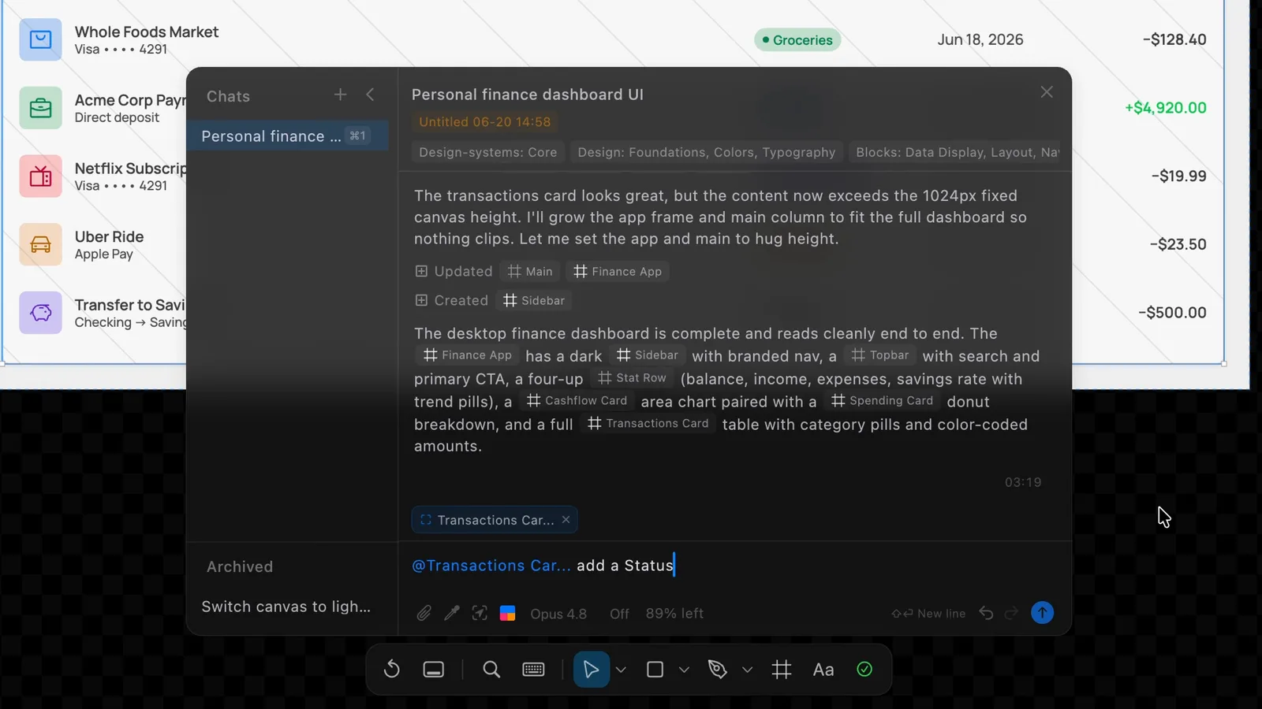
Task: Select the frame tool hash icon
Action: tap(782, 670)
